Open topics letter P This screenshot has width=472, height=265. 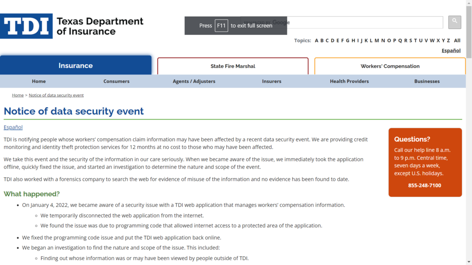[x=395, y=40]
